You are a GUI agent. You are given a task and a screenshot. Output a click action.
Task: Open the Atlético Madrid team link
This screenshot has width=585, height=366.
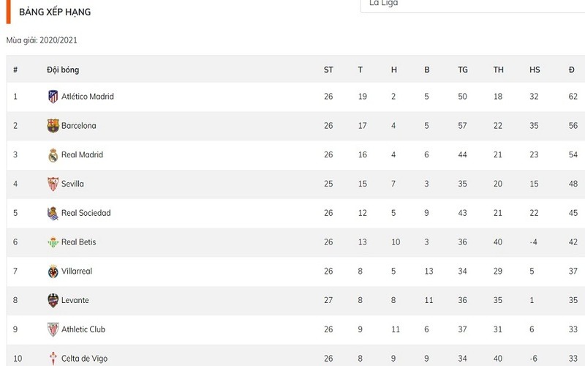88,97
